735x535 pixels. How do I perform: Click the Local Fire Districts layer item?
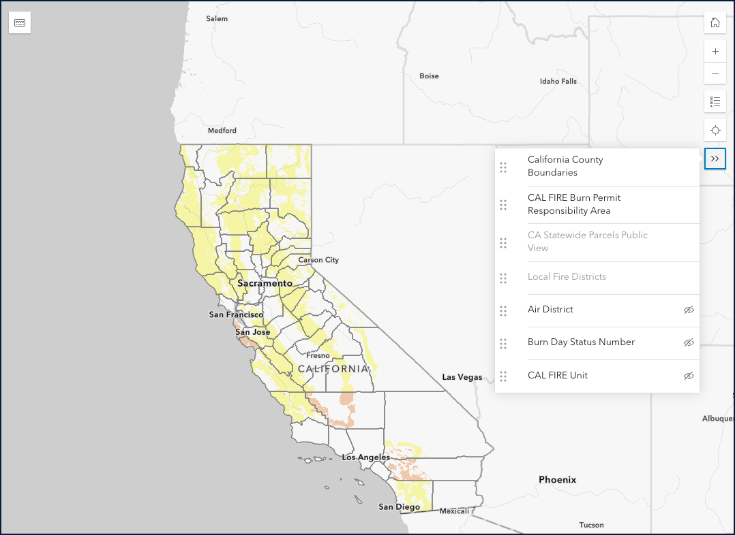(x=567, y=277)
